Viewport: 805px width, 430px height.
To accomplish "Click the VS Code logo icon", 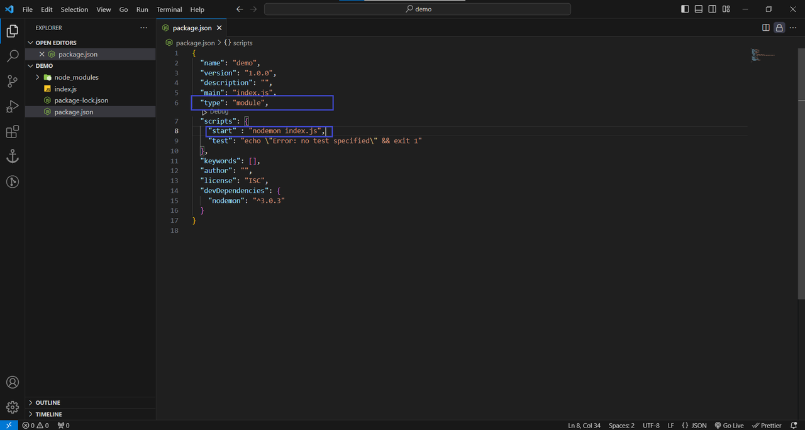I will coord(9,9).
